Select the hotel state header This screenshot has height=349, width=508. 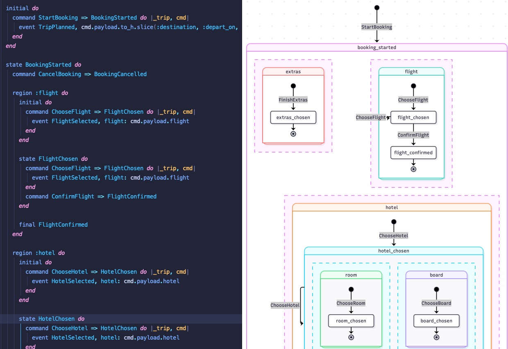coord(392,207)
